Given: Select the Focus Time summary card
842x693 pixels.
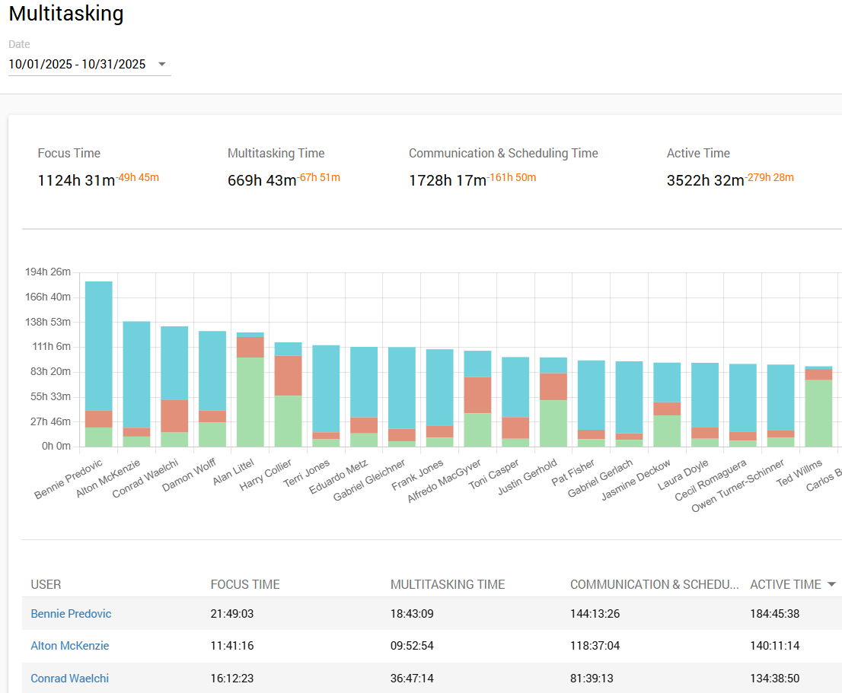Looking at the screenshot, I should (x=69, y=154).
